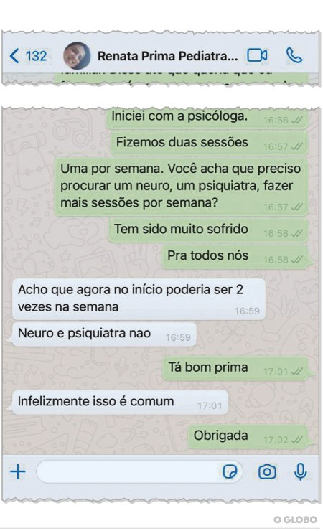Start a video call with Renata
Image resolution: width=323 pixels, height=531 pixels.
[257, 55]
